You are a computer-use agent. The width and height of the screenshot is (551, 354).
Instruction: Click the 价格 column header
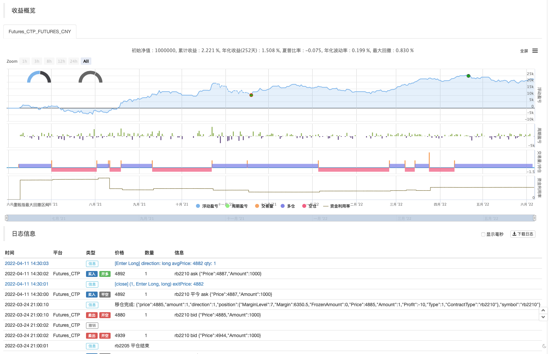[x=119, y=253]
